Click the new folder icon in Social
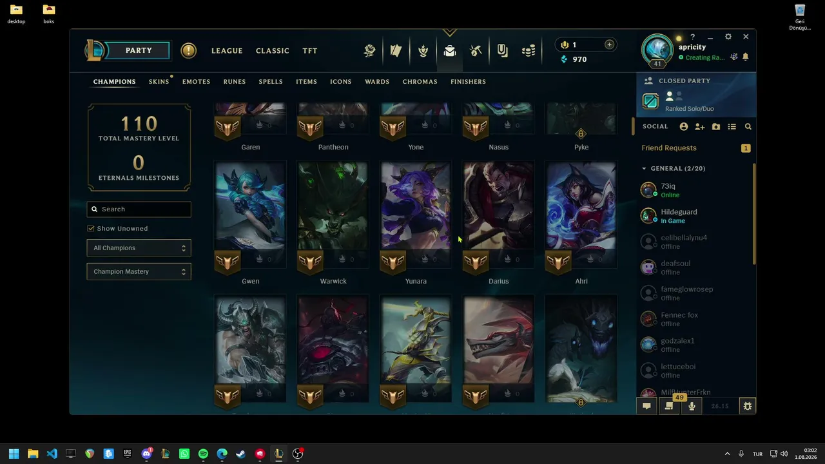Image resolution: width=825 pixels, height=464 pixels. click(x=716, y=127)
